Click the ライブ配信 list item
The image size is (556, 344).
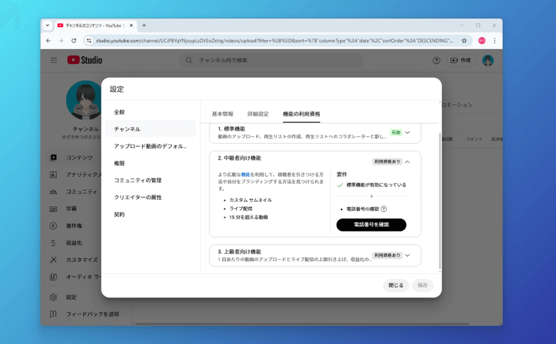(241, 208)
